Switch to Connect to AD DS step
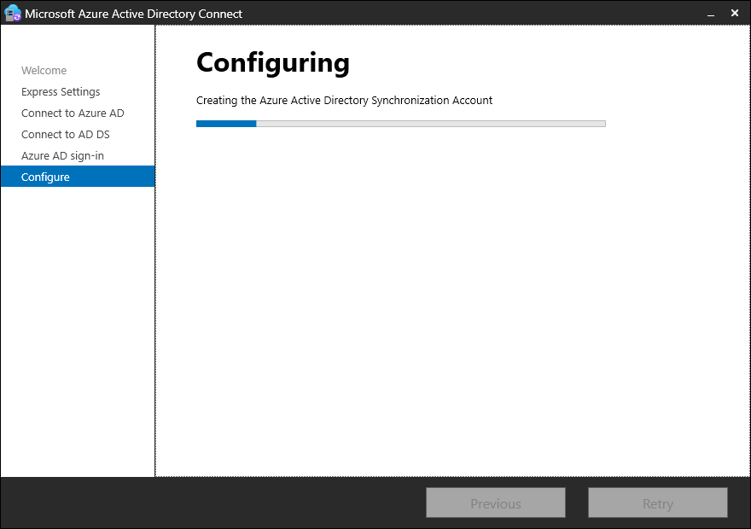The width and height of the screenshot is (751, 529). tap(66, 135)
